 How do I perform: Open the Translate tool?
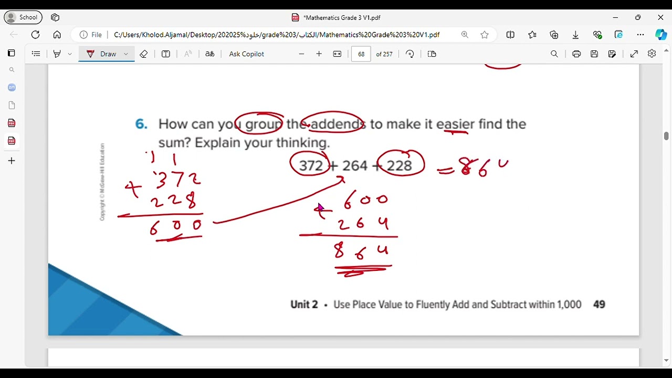(209, 54)
